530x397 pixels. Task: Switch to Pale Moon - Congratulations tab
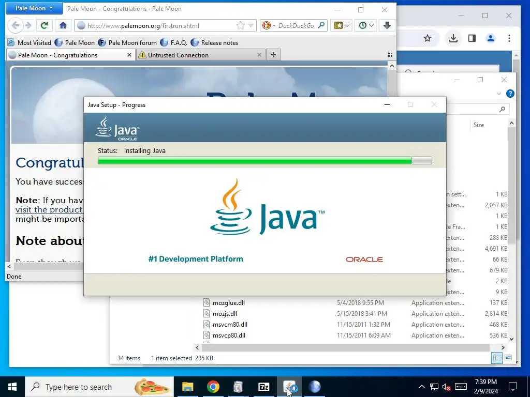(69, 55)
